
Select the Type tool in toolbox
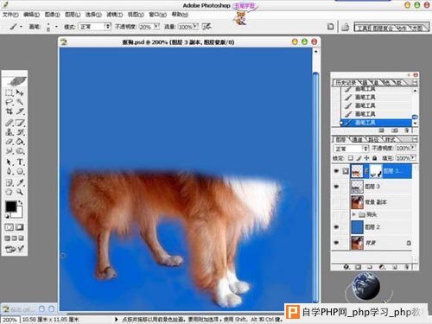pyautogui.click(x=20, y=162)
